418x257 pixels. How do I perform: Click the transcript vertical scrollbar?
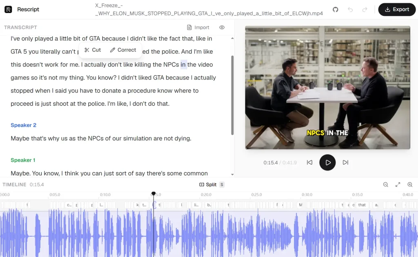[232, 95]
